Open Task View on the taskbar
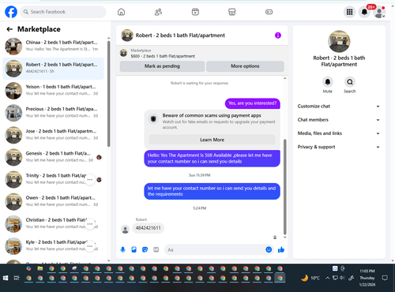Image resolution: width=395 pixels, height=292 pixels. [17, 278]
